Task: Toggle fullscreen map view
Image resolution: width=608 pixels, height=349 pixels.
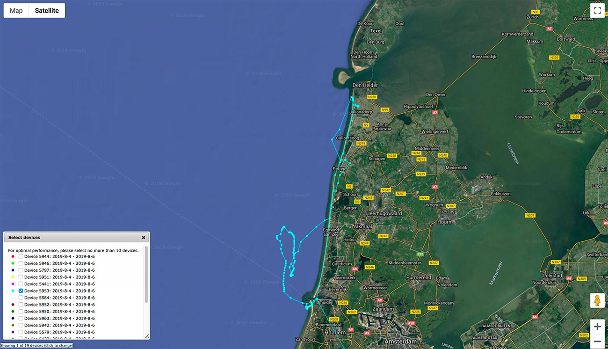Action: coord(597,11)
